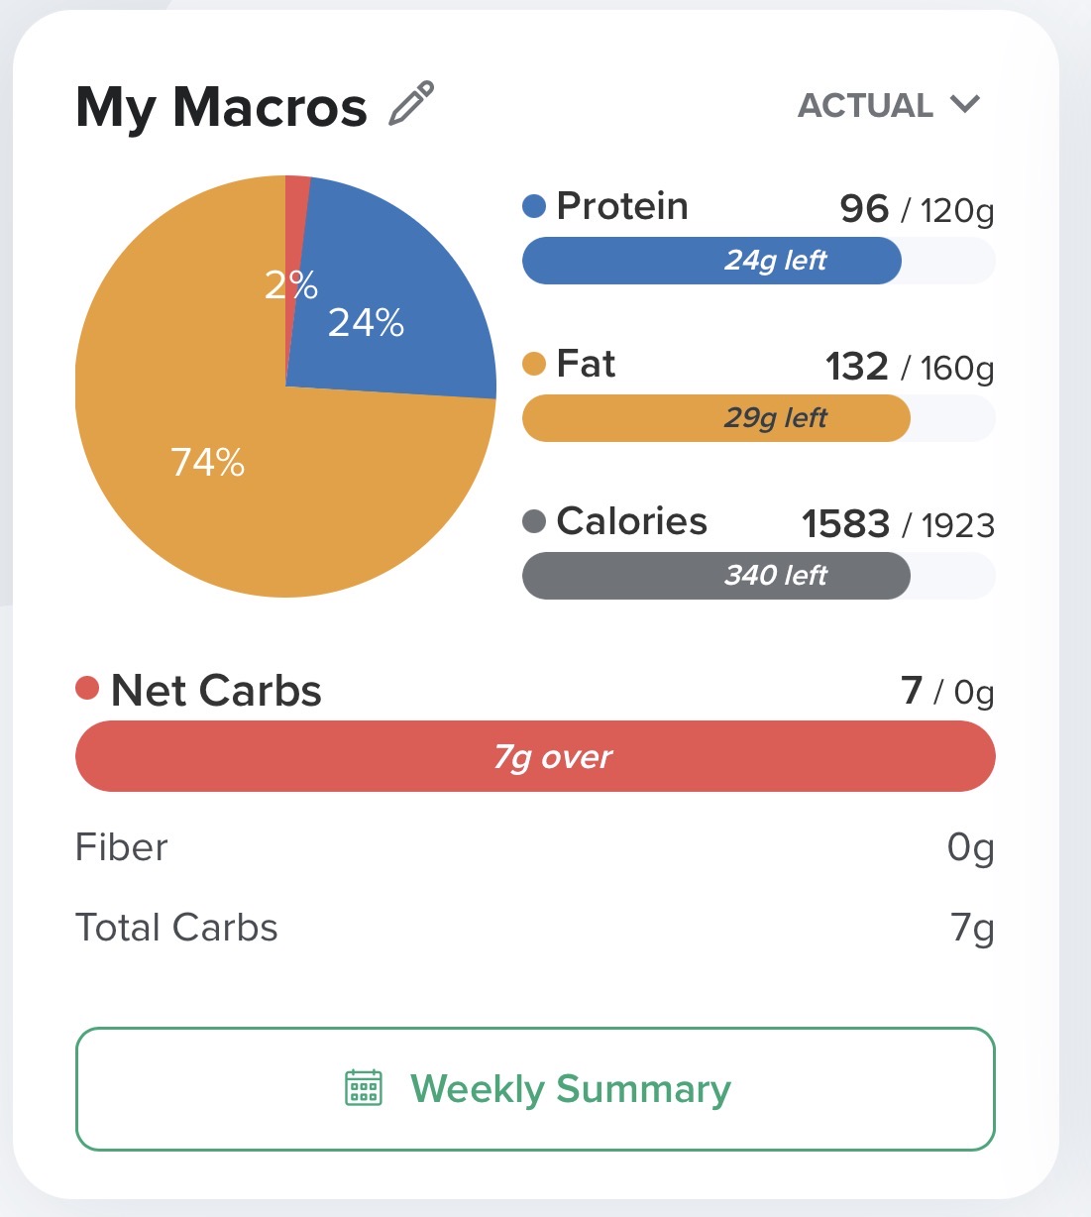Screen dimensions: 1091x1217
Task: Open the Weekly Summary
Action: tap(535, 1088)
